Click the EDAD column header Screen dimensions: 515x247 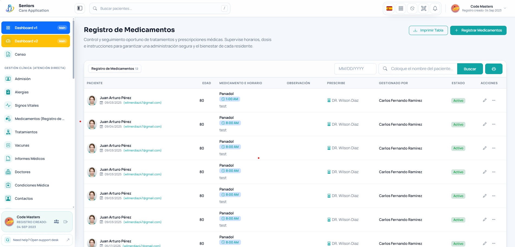(x=206, y=83)
